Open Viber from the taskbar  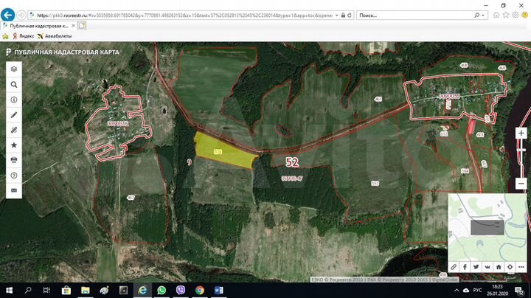pos(181,291)
